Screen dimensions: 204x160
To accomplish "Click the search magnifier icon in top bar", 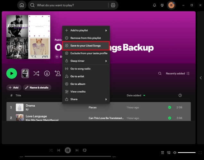I will pyautogui.click(x=32, y=5).
